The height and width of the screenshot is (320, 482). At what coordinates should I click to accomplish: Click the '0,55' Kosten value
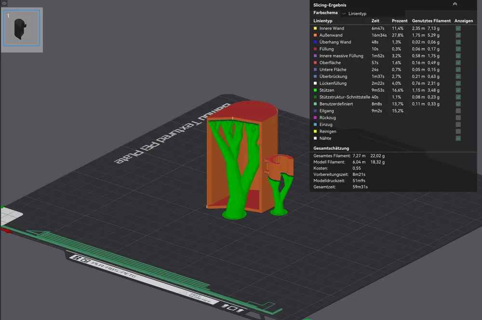(357, 168)
